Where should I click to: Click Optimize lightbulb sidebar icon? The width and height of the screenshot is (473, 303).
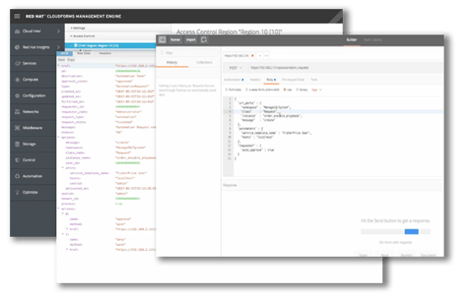click(17, 192)
